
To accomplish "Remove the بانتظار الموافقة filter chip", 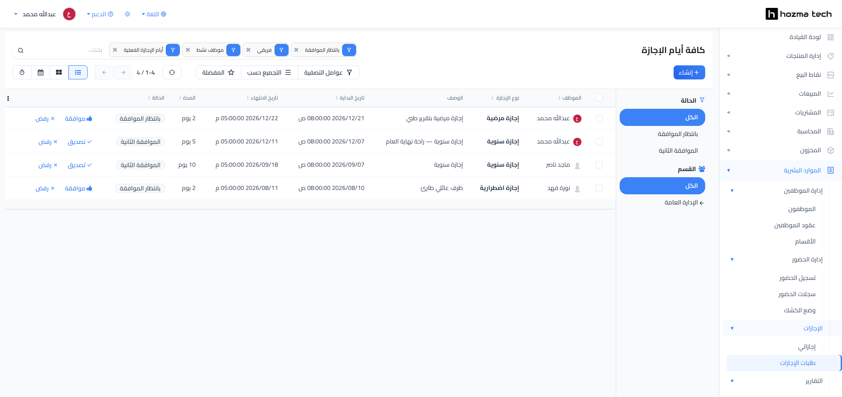I will click(x=296, y=50).
